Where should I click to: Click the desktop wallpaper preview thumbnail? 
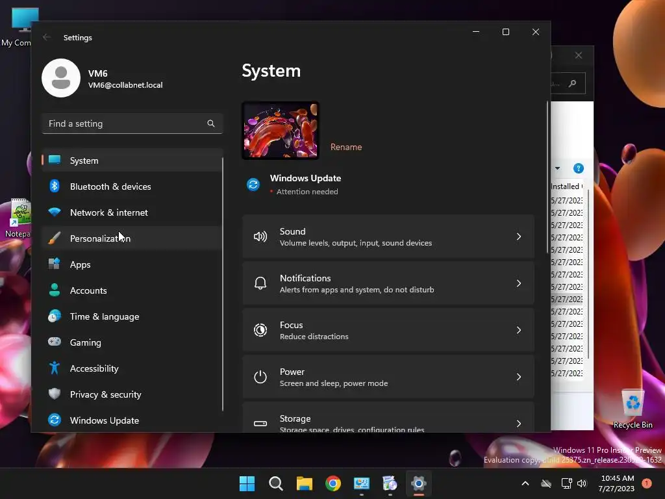[x=281, y=130]
